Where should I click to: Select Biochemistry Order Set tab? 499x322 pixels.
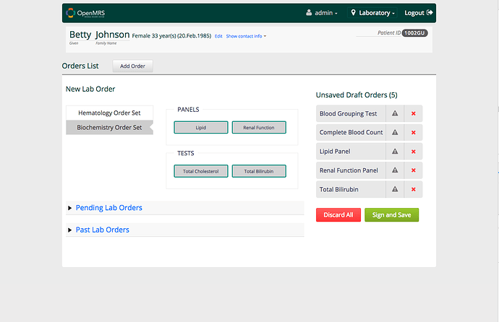point(109,127)
